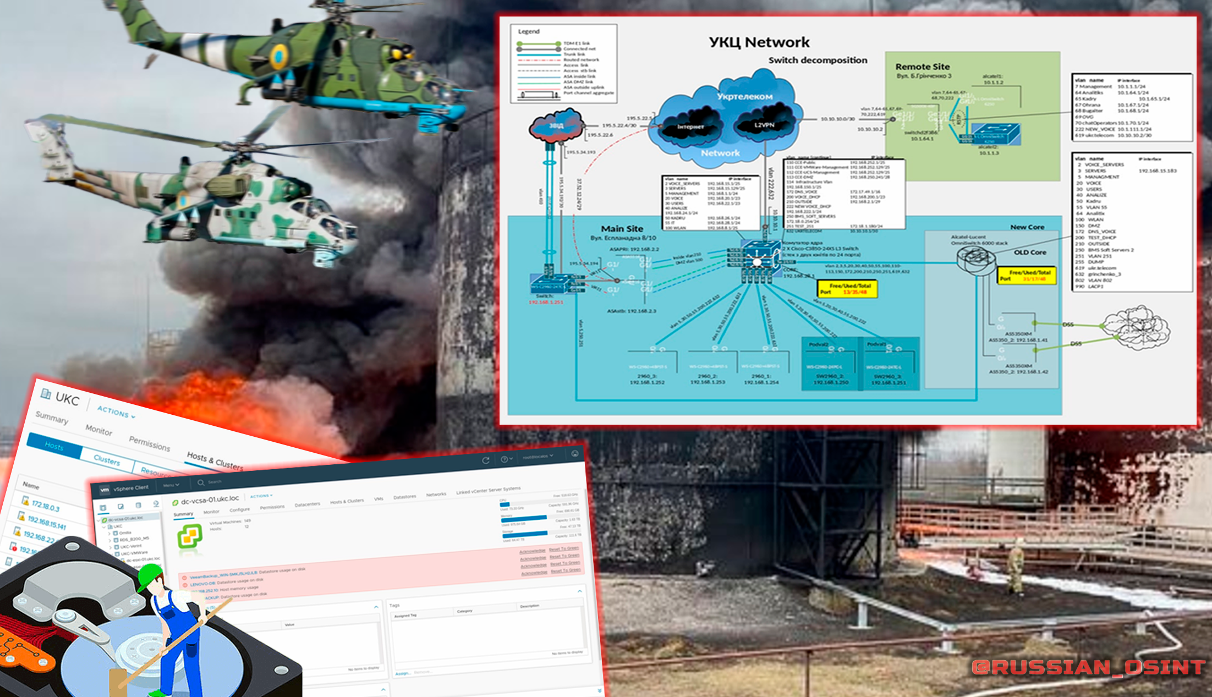Viewport: 1212px width, 697px height.
Task: Switch to the Datastores tab
Action: 404,497
